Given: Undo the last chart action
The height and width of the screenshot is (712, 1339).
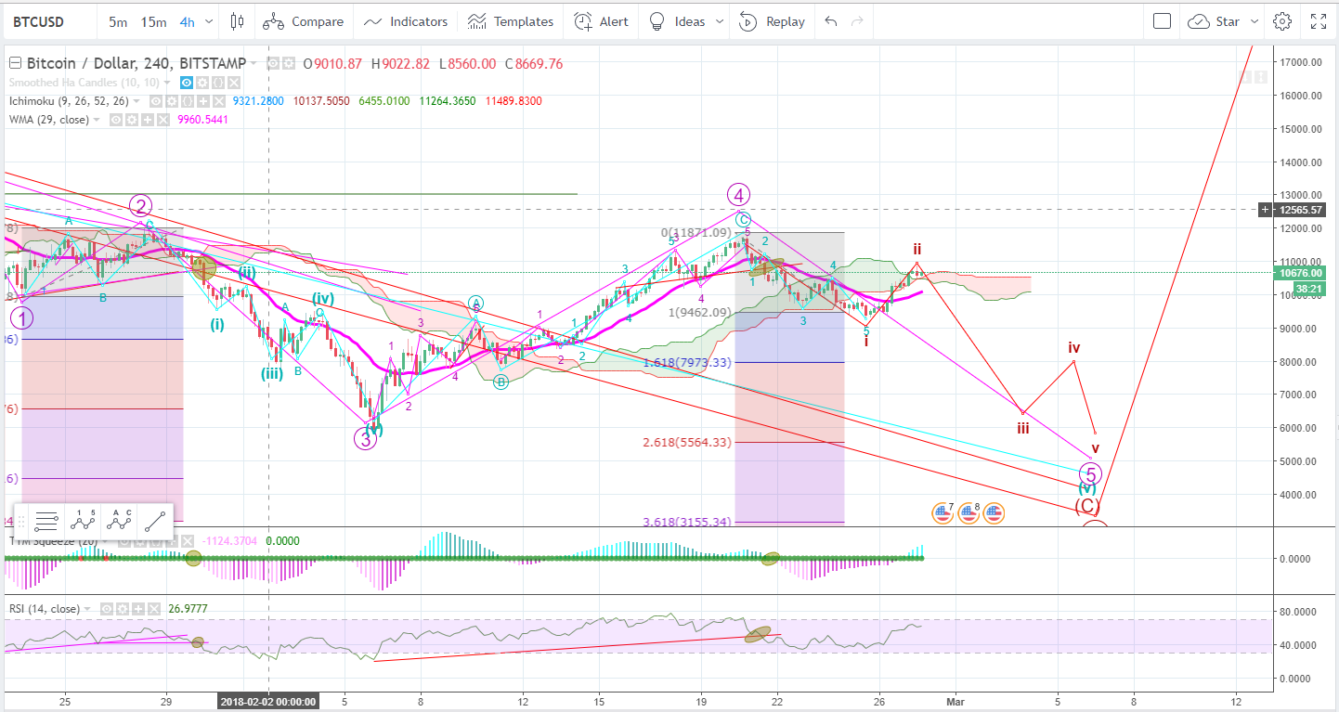Looking at the screenshot, I should [831, 21].
